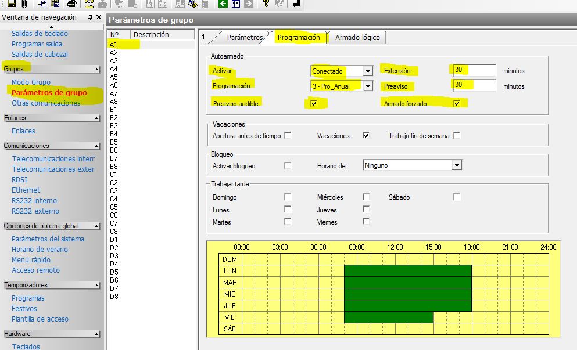Check the Jueves checkbox under Trabajar tarde
Image resolution: width=577 pixels, height=350 pixels.
(x=365, y=209)
